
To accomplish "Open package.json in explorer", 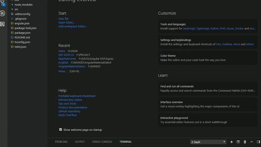I will (22, 33).
